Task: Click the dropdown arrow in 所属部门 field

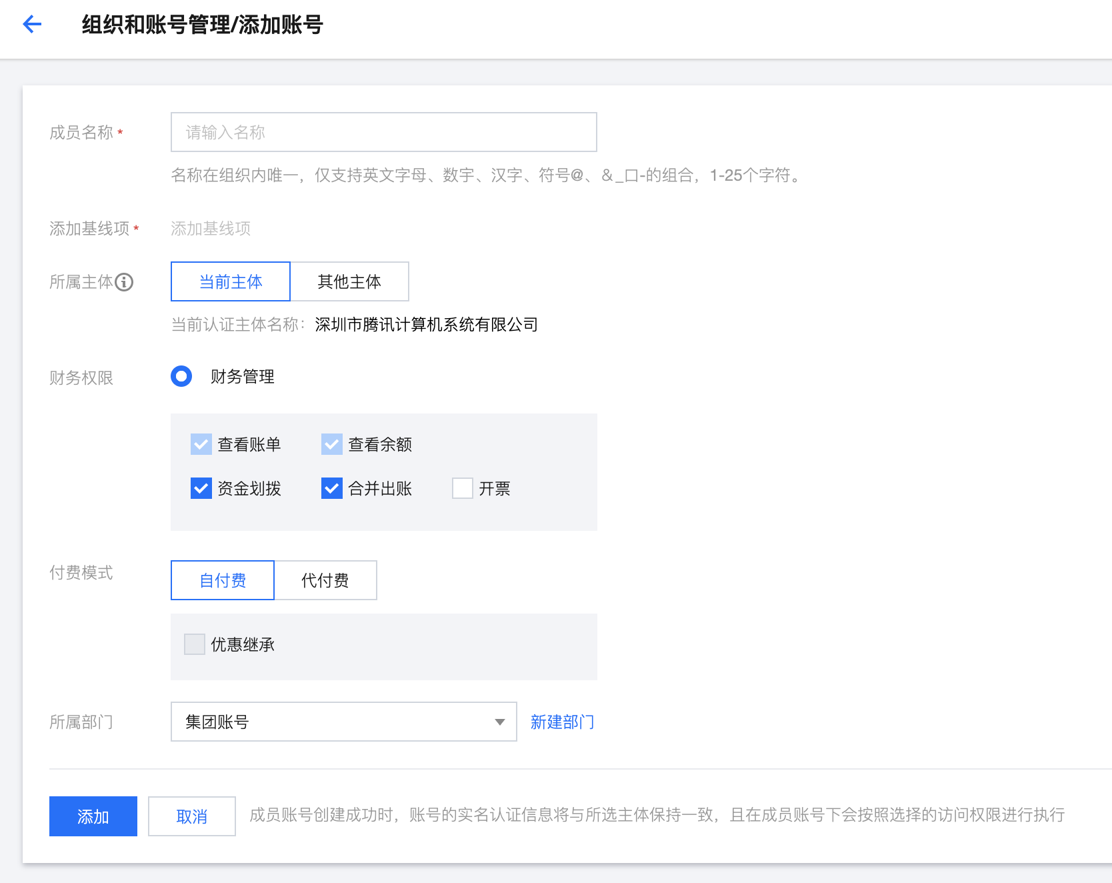Action: pyautogui.click(x=499, y=722)
